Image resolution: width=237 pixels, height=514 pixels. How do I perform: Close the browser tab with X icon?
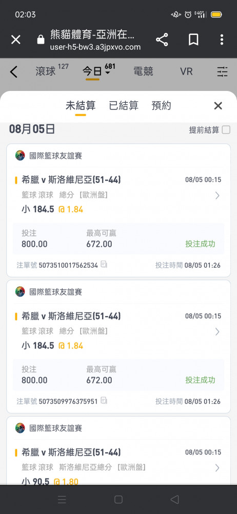[x=16, y=40]
